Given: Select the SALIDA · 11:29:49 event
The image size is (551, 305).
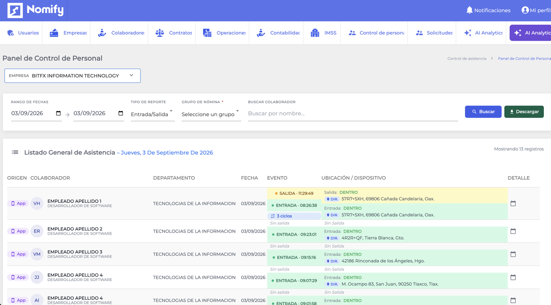Looking at the screenshot, I should [294, 193].
